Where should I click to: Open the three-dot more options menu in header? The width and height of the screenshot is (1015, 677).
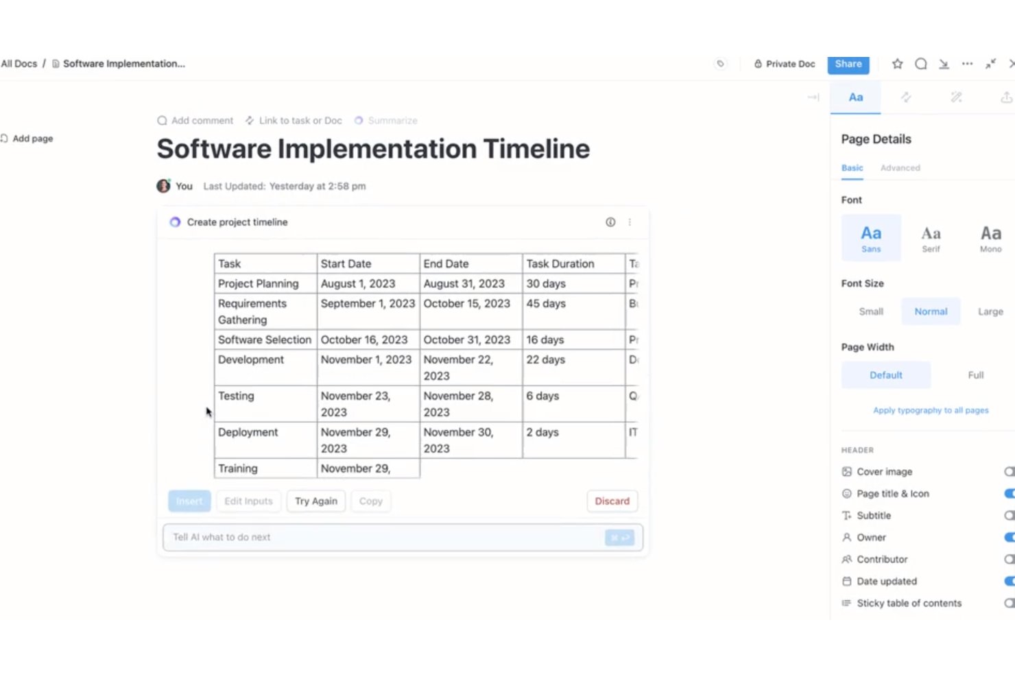[x=967, y=64]
